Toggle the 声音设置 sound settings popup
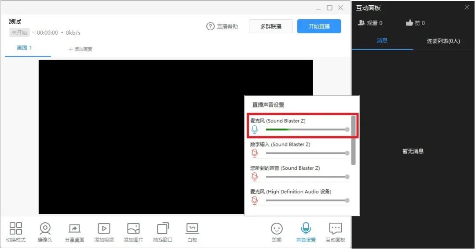This screenshot has height=249, width=475. click(306, 232)
